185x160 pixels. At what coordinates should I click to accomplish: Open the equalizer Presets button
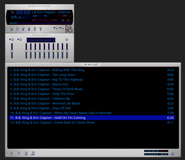(67, 39)
